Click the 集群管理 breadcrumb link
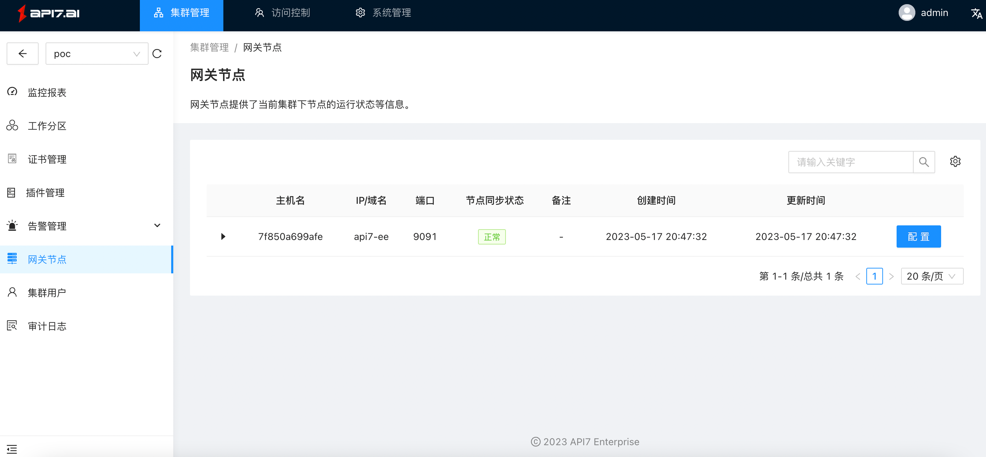Viewport: 986px width, 457px height. (x=209, y=47)
